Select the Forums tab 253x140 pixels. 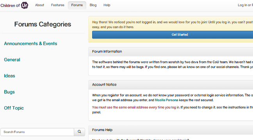coord(77,5)
